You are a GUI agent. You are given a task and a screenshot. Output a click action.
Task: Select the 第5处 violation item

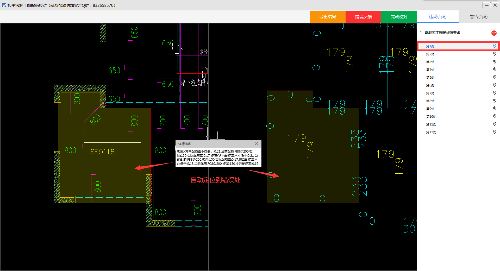point(430,78)
